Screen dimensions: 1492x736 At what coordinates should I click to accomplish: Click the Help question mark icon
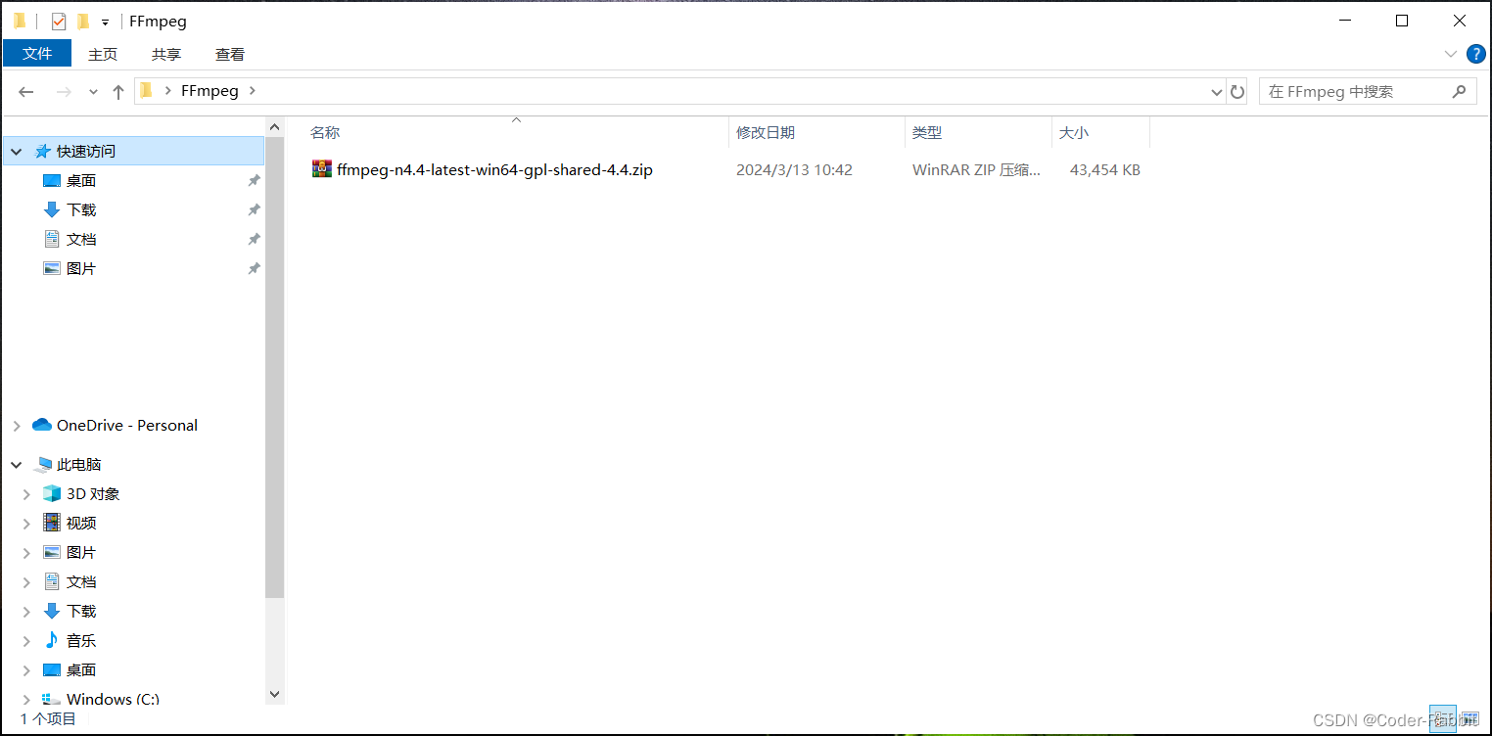[1476, 54]
